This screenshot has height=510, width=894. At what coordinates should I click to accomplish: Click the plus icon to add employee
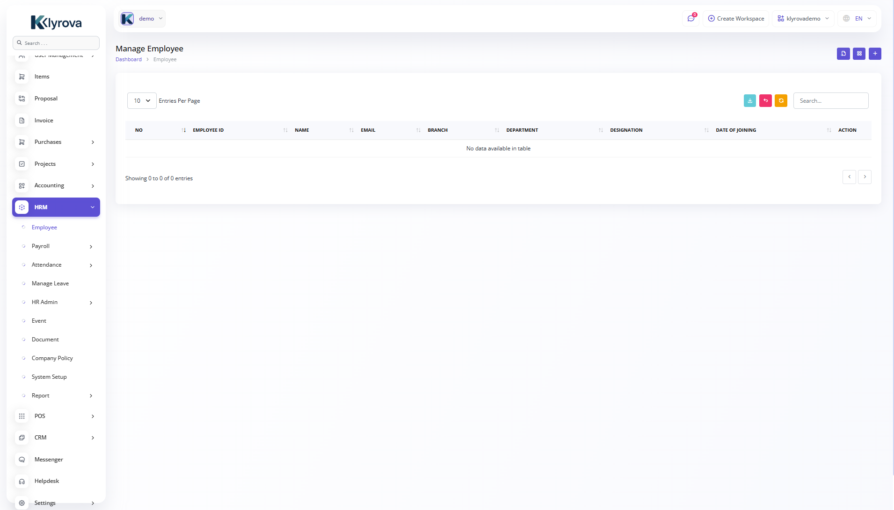[x=875, y=54]
